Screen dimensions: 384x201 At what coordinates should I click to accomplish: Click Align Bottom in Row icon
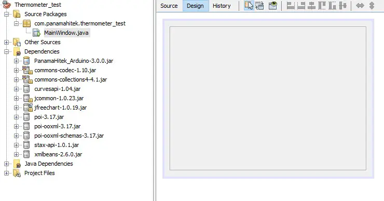pyautogui.click(x=332, y=5)
